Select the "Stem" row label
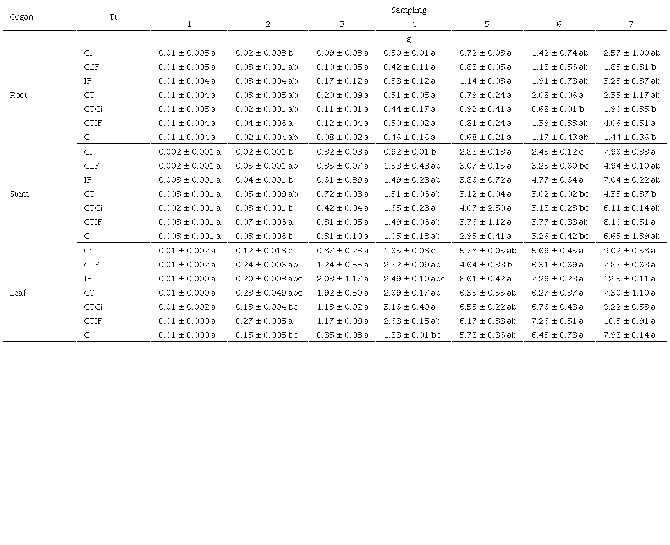The width and height of the screenshot is (670, 545). coord(19,194)
